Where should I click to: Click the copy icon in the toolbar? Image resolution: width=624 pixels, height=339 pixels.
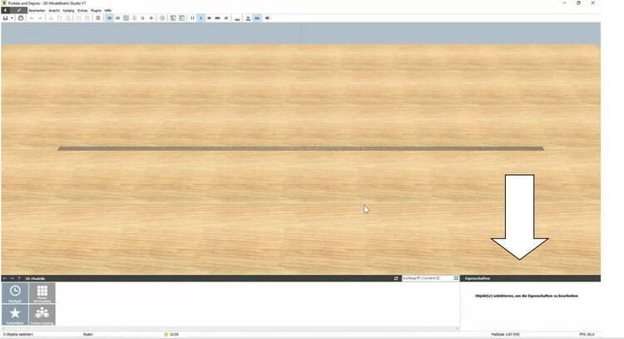tap(59, 18)
